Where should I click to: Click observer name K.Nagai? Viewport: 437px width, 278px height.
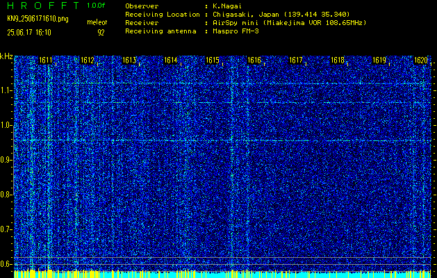point(227,6)
